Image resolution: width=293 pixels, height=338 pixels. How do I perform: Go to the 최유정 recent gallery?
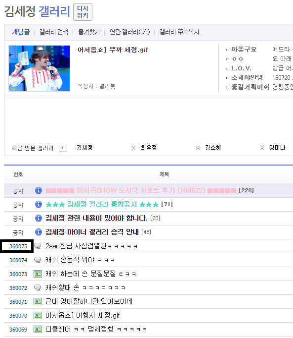click(x=149, y=148)
